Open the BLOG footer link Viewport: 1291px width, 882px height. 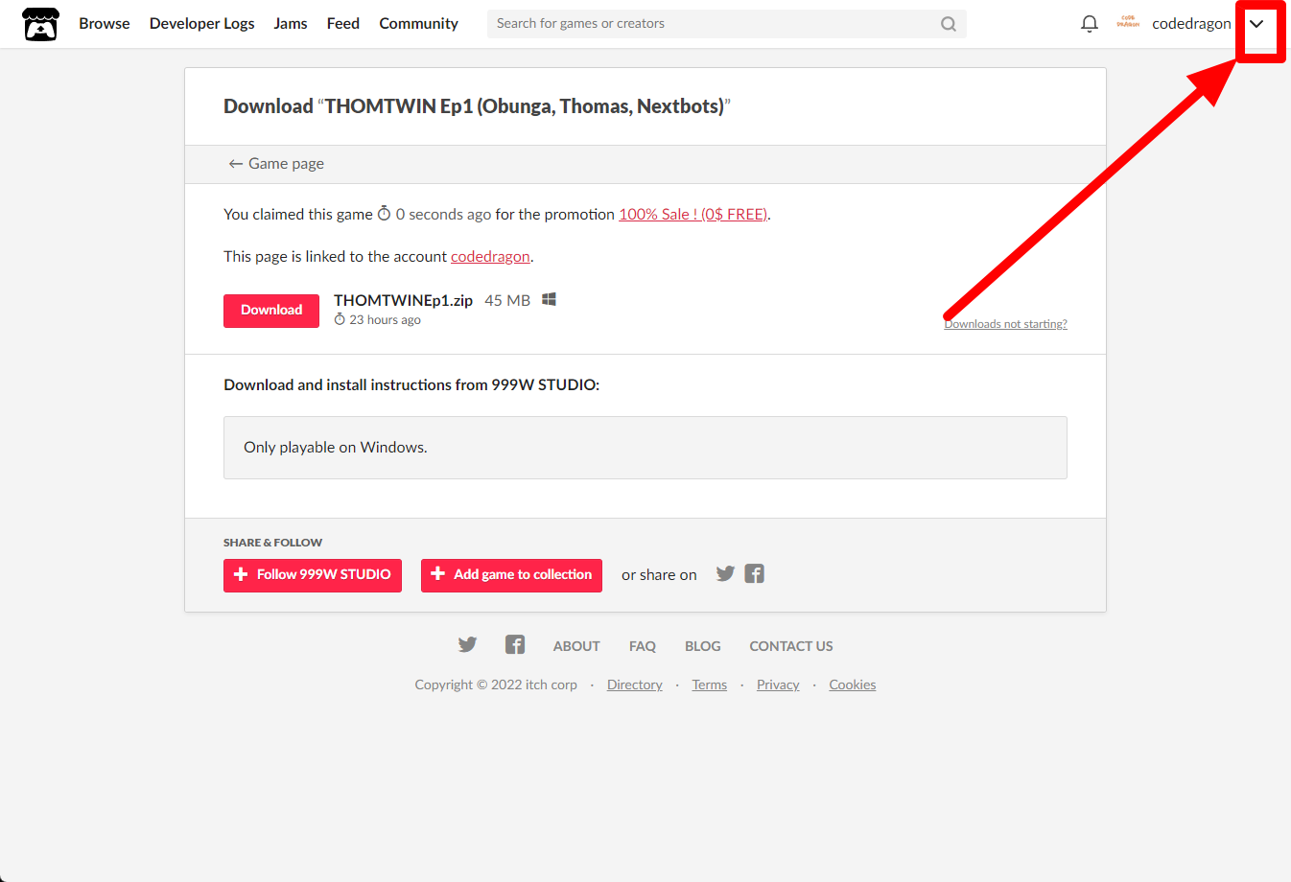tap(703, 646)
